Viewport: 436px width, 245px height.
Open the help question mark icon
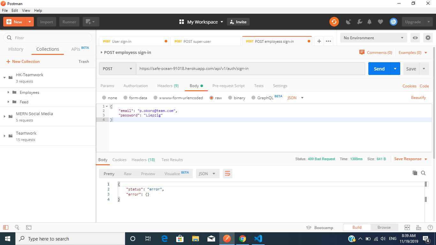(430, 227)
